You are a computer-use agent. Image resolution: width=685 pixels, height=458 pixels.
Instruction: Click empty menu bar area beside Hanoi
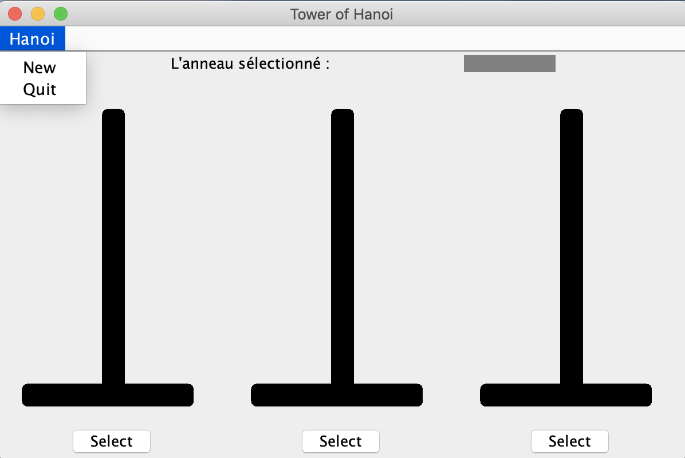375,39
